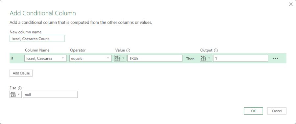Open the Else data type ABC123 selector
Screen dimensions: 296x124
(15, 95)
